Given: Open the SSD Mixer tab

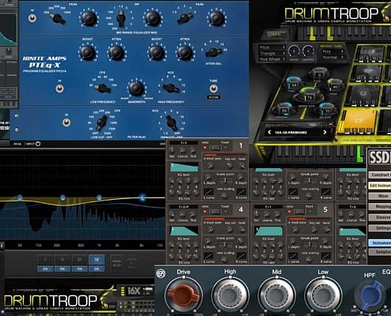Looking at the screenshot, I should pos(380,196).
